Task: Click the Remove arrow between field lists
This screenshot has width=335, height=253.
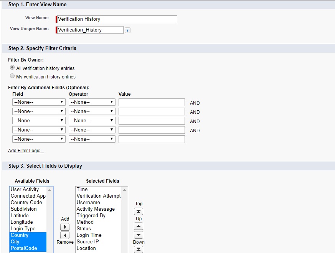Action: (66, 235)
